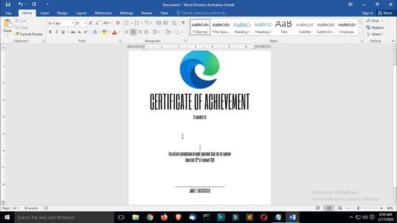Toggle center alignment
This screenshot has height=223, width=397.
(133, 32)
